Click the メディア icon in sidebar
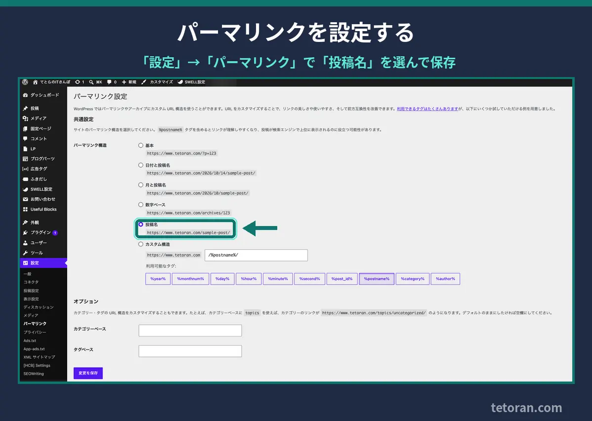 click(x=25, y=118)
